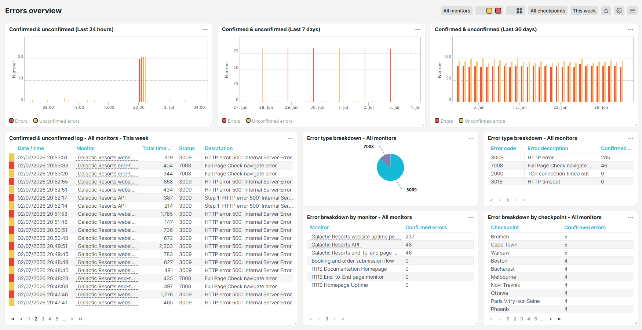
Task: Open options menu of Last 24 hours chart
Action: [205, 29]
